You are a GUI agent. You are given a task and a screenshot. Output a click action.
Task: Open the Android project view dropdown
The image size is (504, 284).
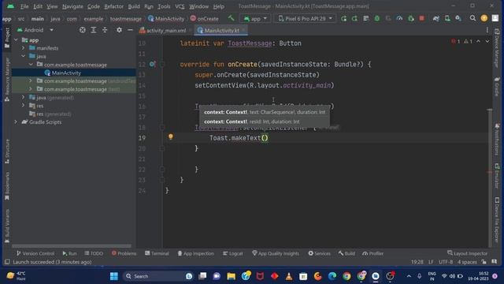coord(35,30)
